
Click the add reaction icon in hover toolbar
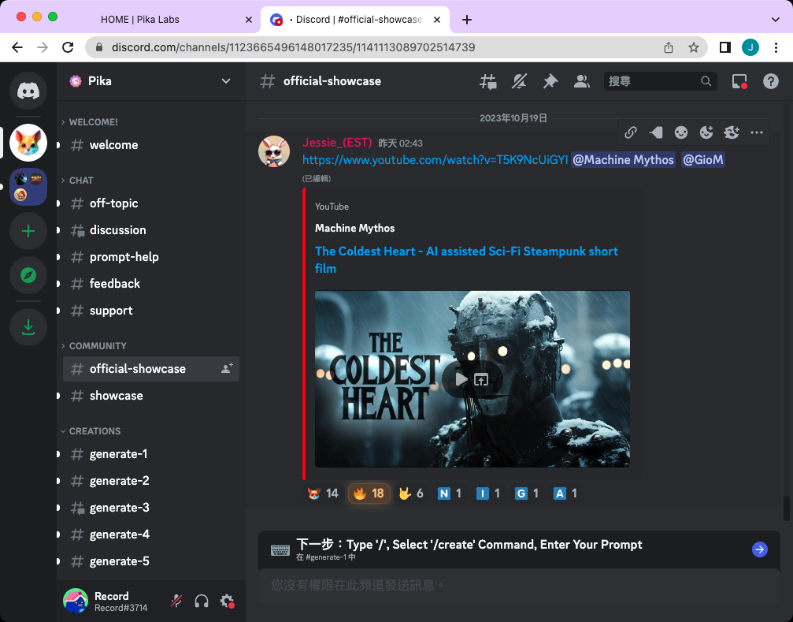pos(706,132)
